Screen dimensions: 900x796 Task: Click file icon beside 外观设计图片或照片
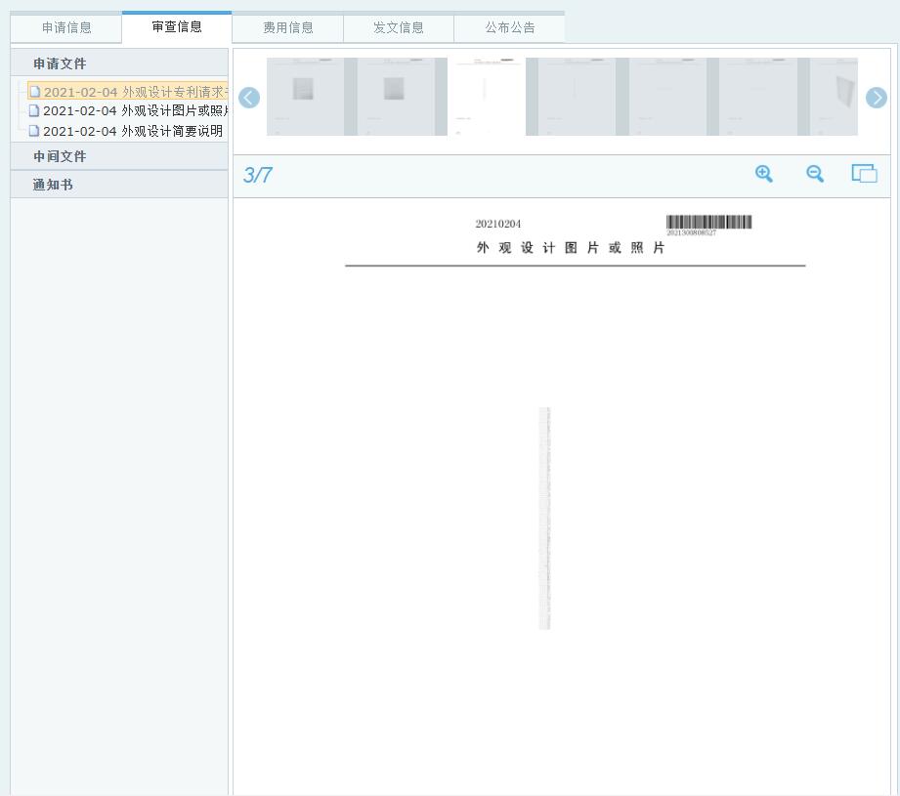pyautogui.click(x=35, y=110)
